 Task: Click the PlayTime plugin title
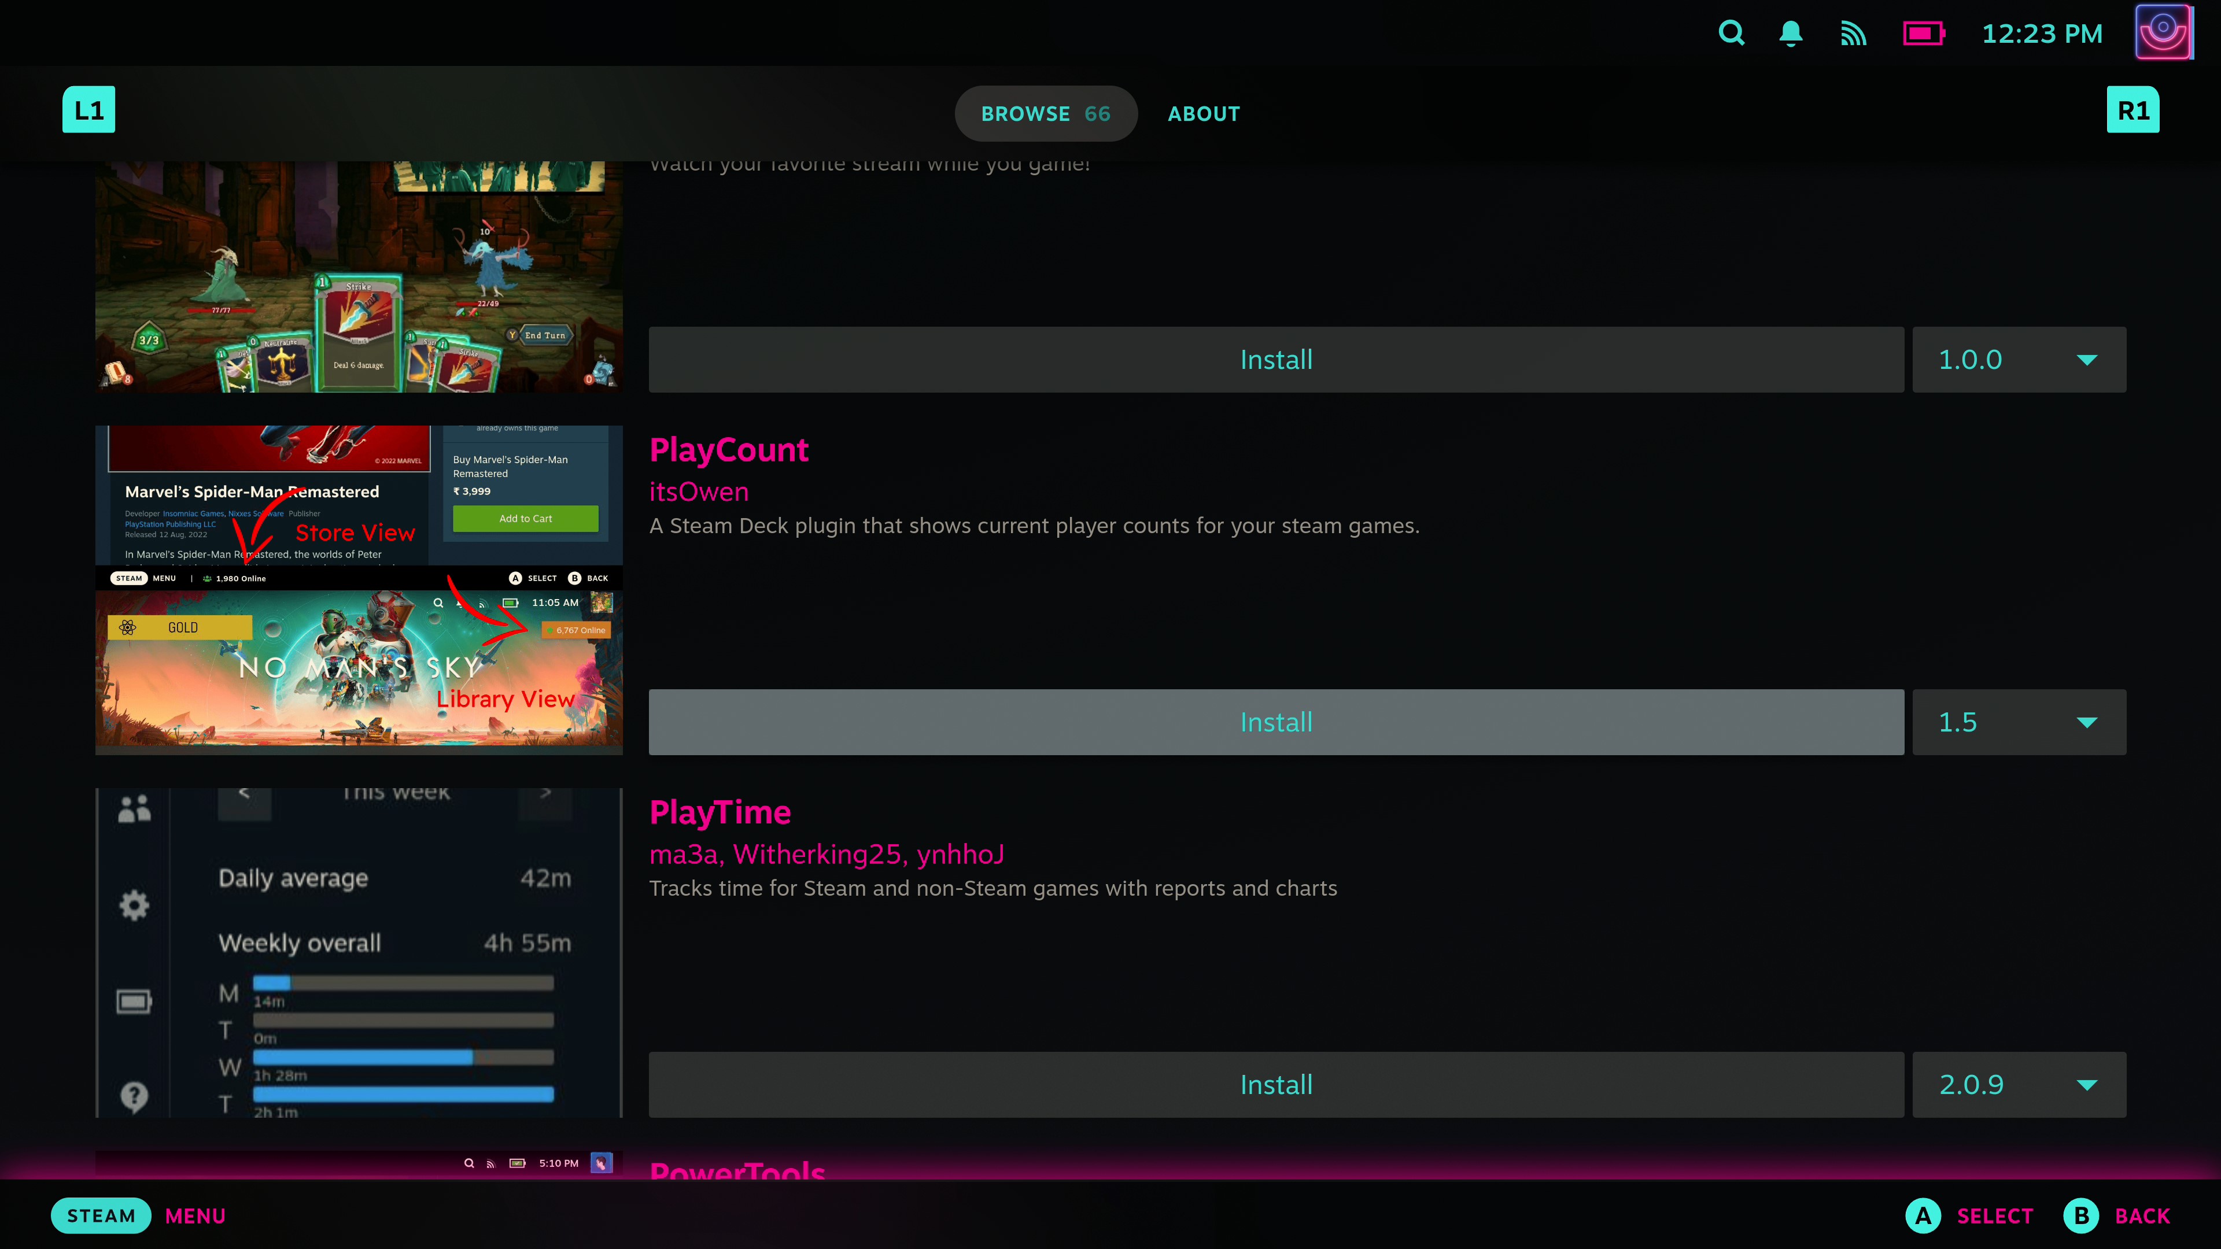tap(720, 812)
